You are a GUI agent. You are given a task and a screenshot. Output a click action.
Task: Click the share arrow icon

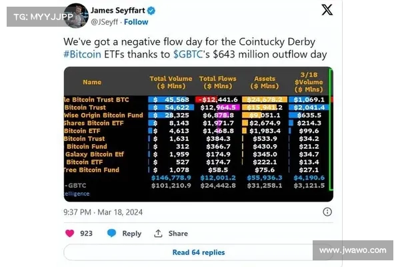click(x=159, y=233)
